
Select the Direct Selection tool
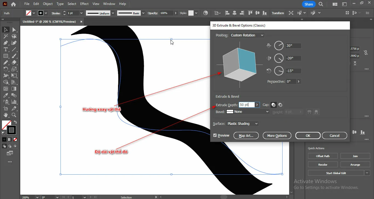point(14,30)
